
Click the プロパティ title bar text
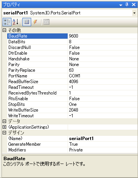11,5
